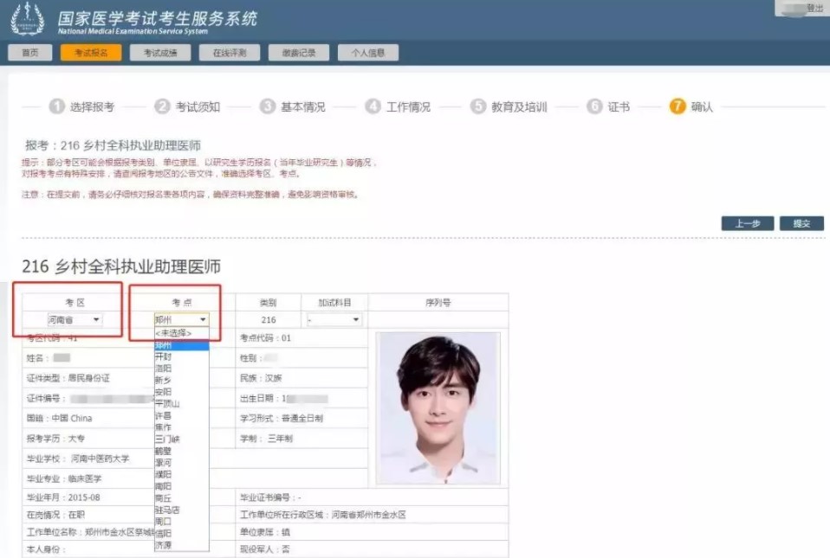Choose 平顶山 in the exam site list
Screen dimensions: 830x558
167,403
